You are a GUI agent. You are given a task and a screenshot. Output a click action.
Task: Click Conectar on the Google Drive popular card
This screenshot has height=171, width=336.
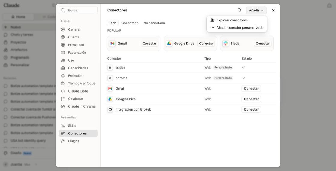[206, 44]
